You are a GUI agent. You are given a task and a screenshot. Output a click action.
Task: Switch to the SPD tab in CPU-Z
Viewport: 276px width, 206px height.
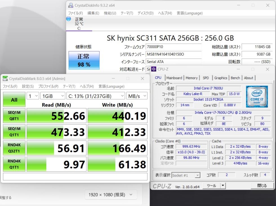[x=206, y=78]
